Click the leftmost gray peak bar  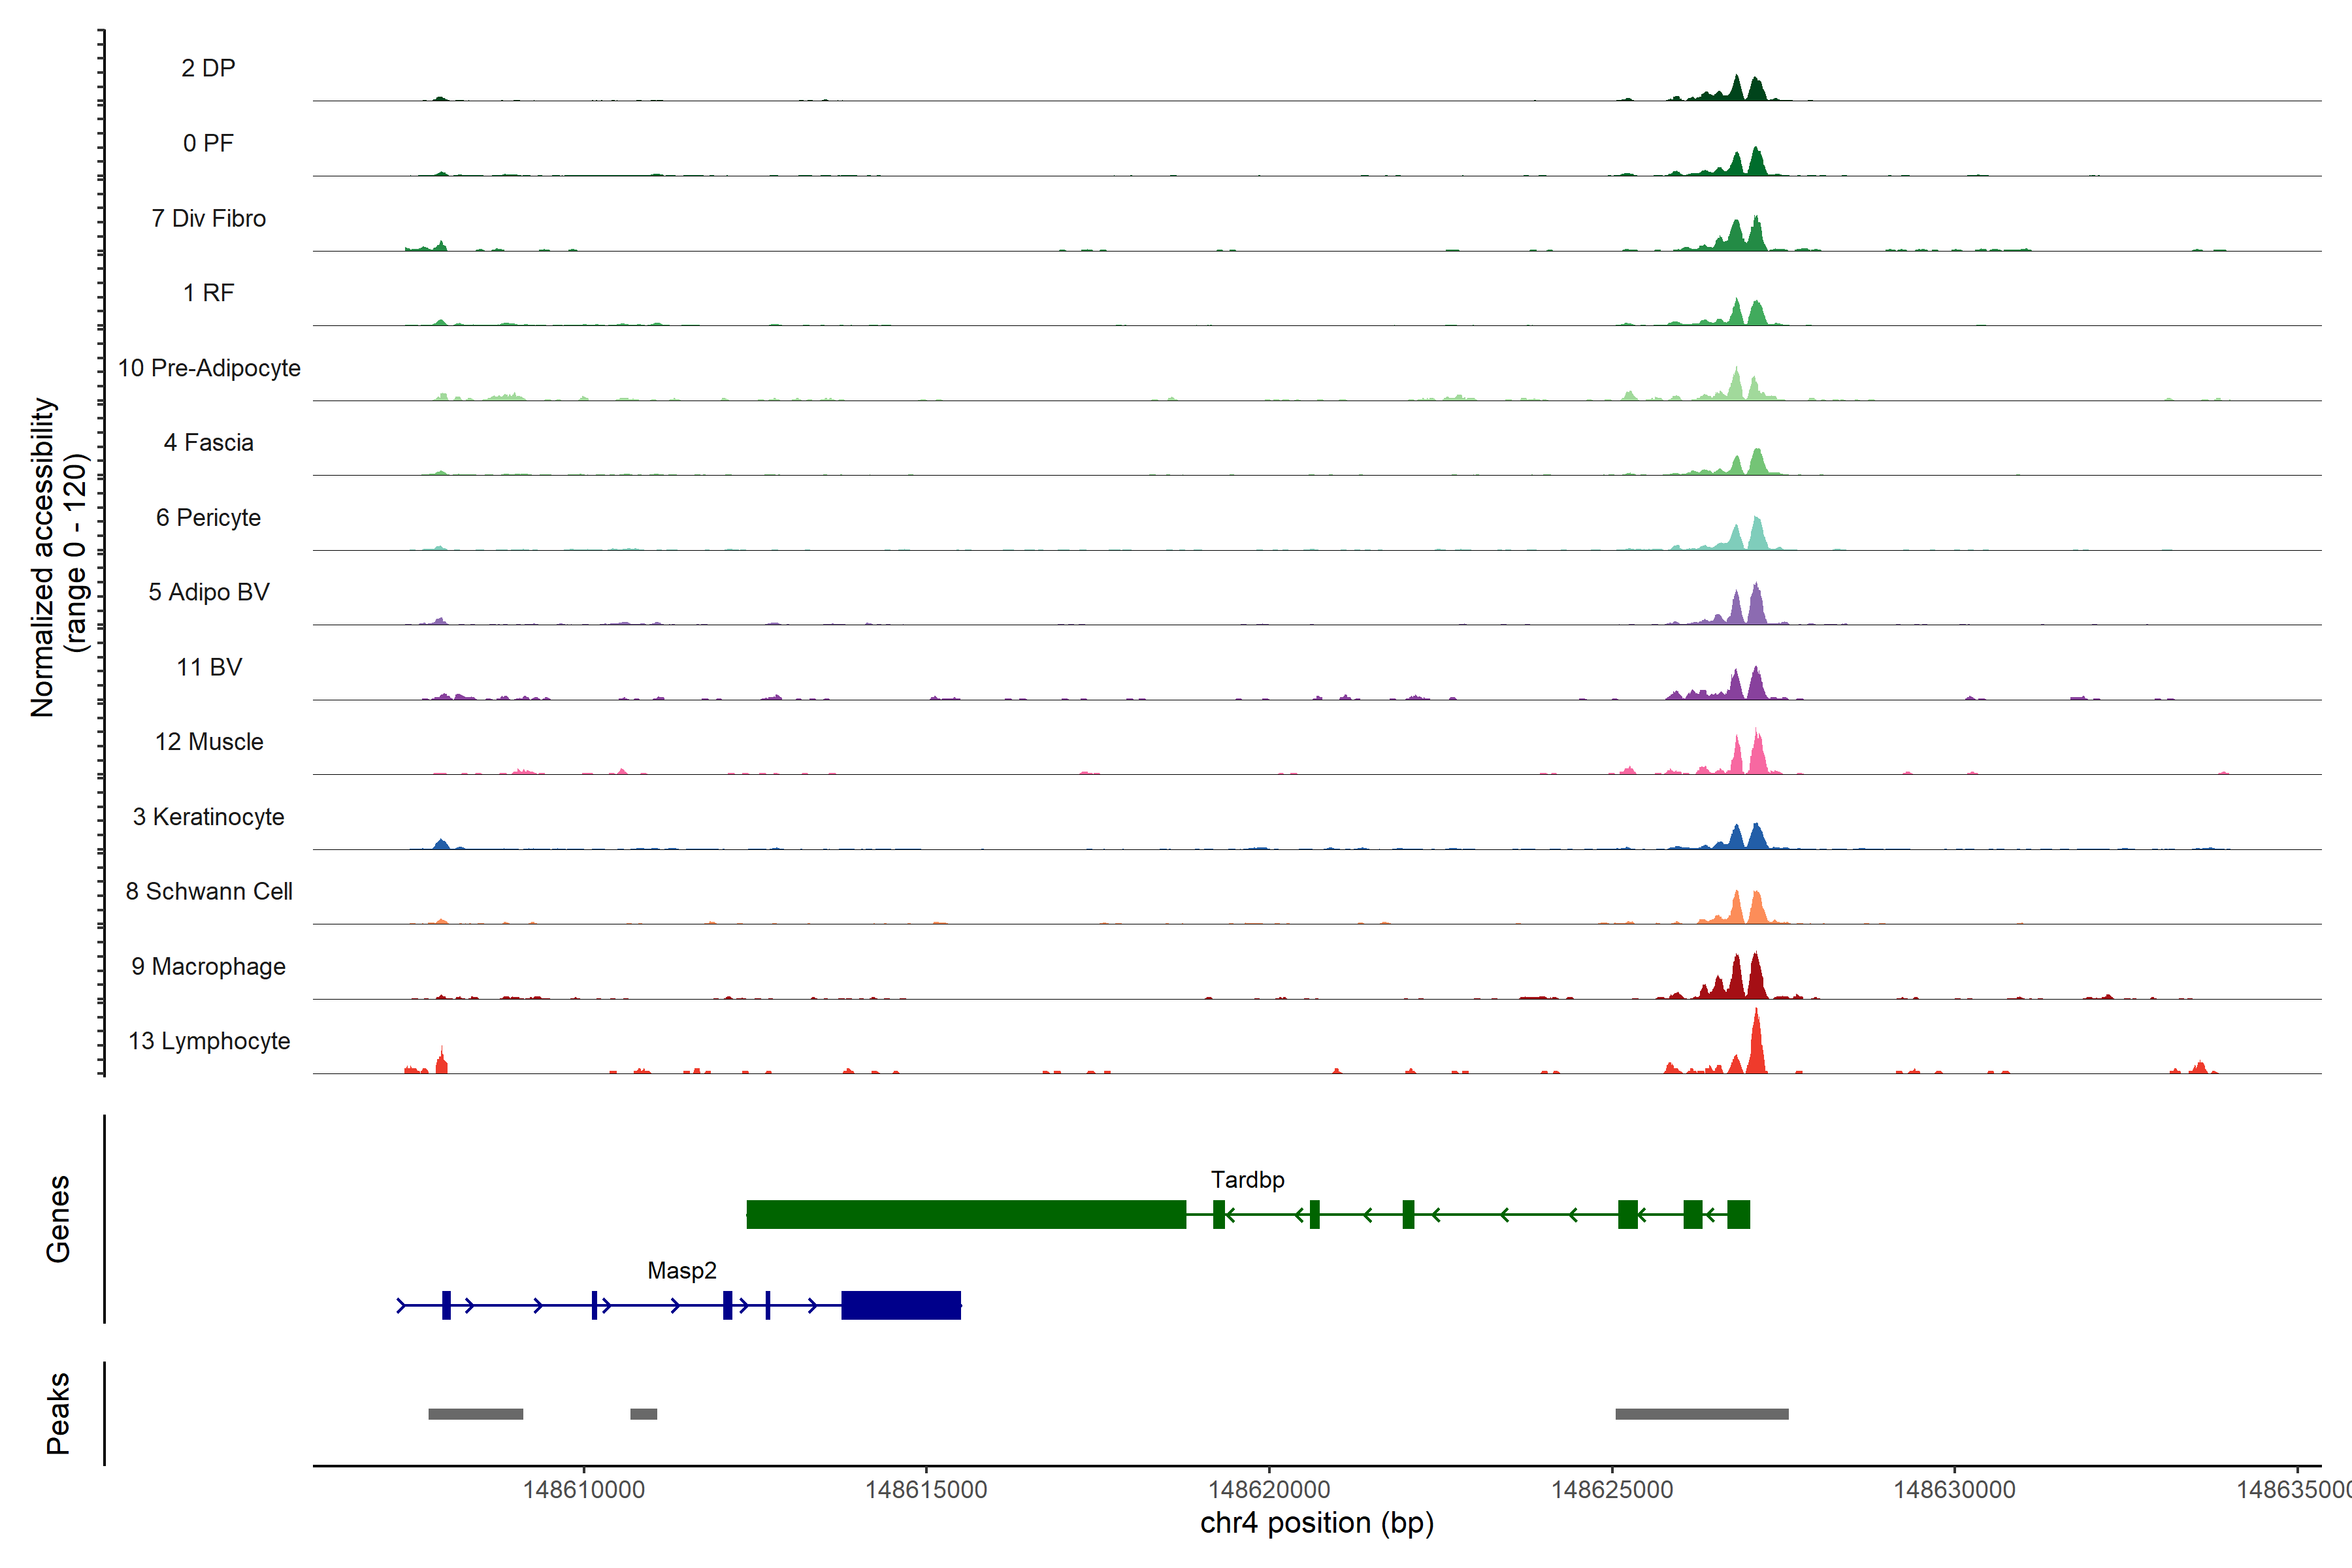(x=476, y=1414)
